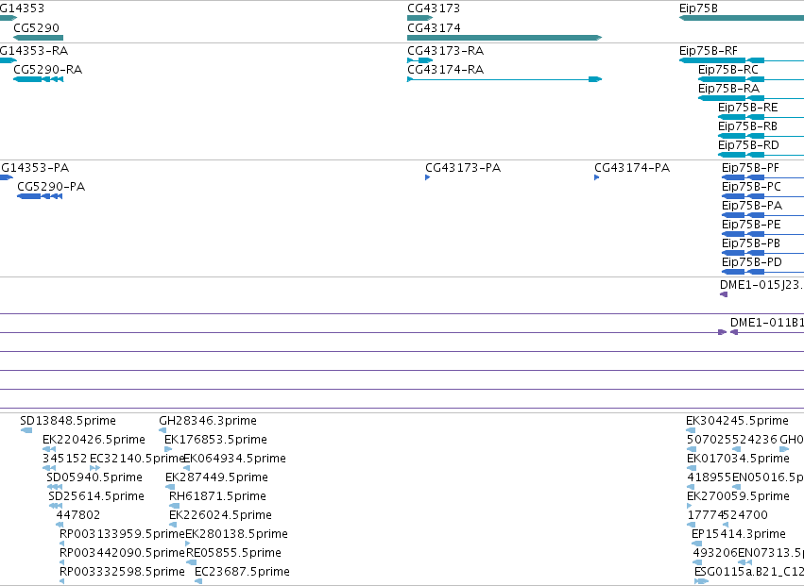Select the EK017034.5prime EST label
Screen dimensions: 804x586
[x=739, y=459]
